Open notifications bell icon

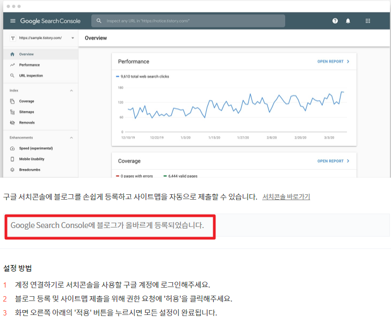[x=348, y=21]
